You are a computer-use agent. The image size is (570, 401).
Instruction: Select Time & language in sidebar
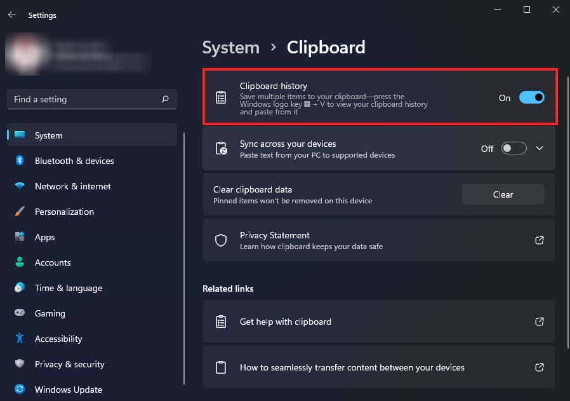pos(68,288)
